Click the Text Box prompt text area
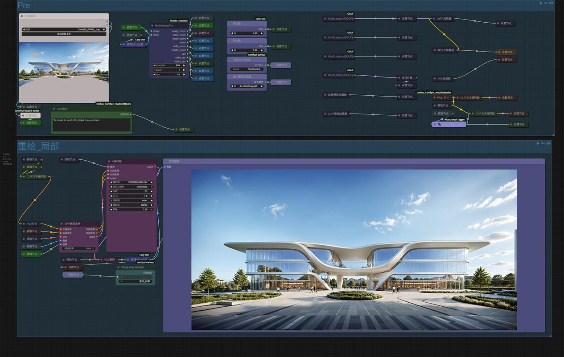The width and height of the screenshot is (564, 357). (x=91, y=125)
